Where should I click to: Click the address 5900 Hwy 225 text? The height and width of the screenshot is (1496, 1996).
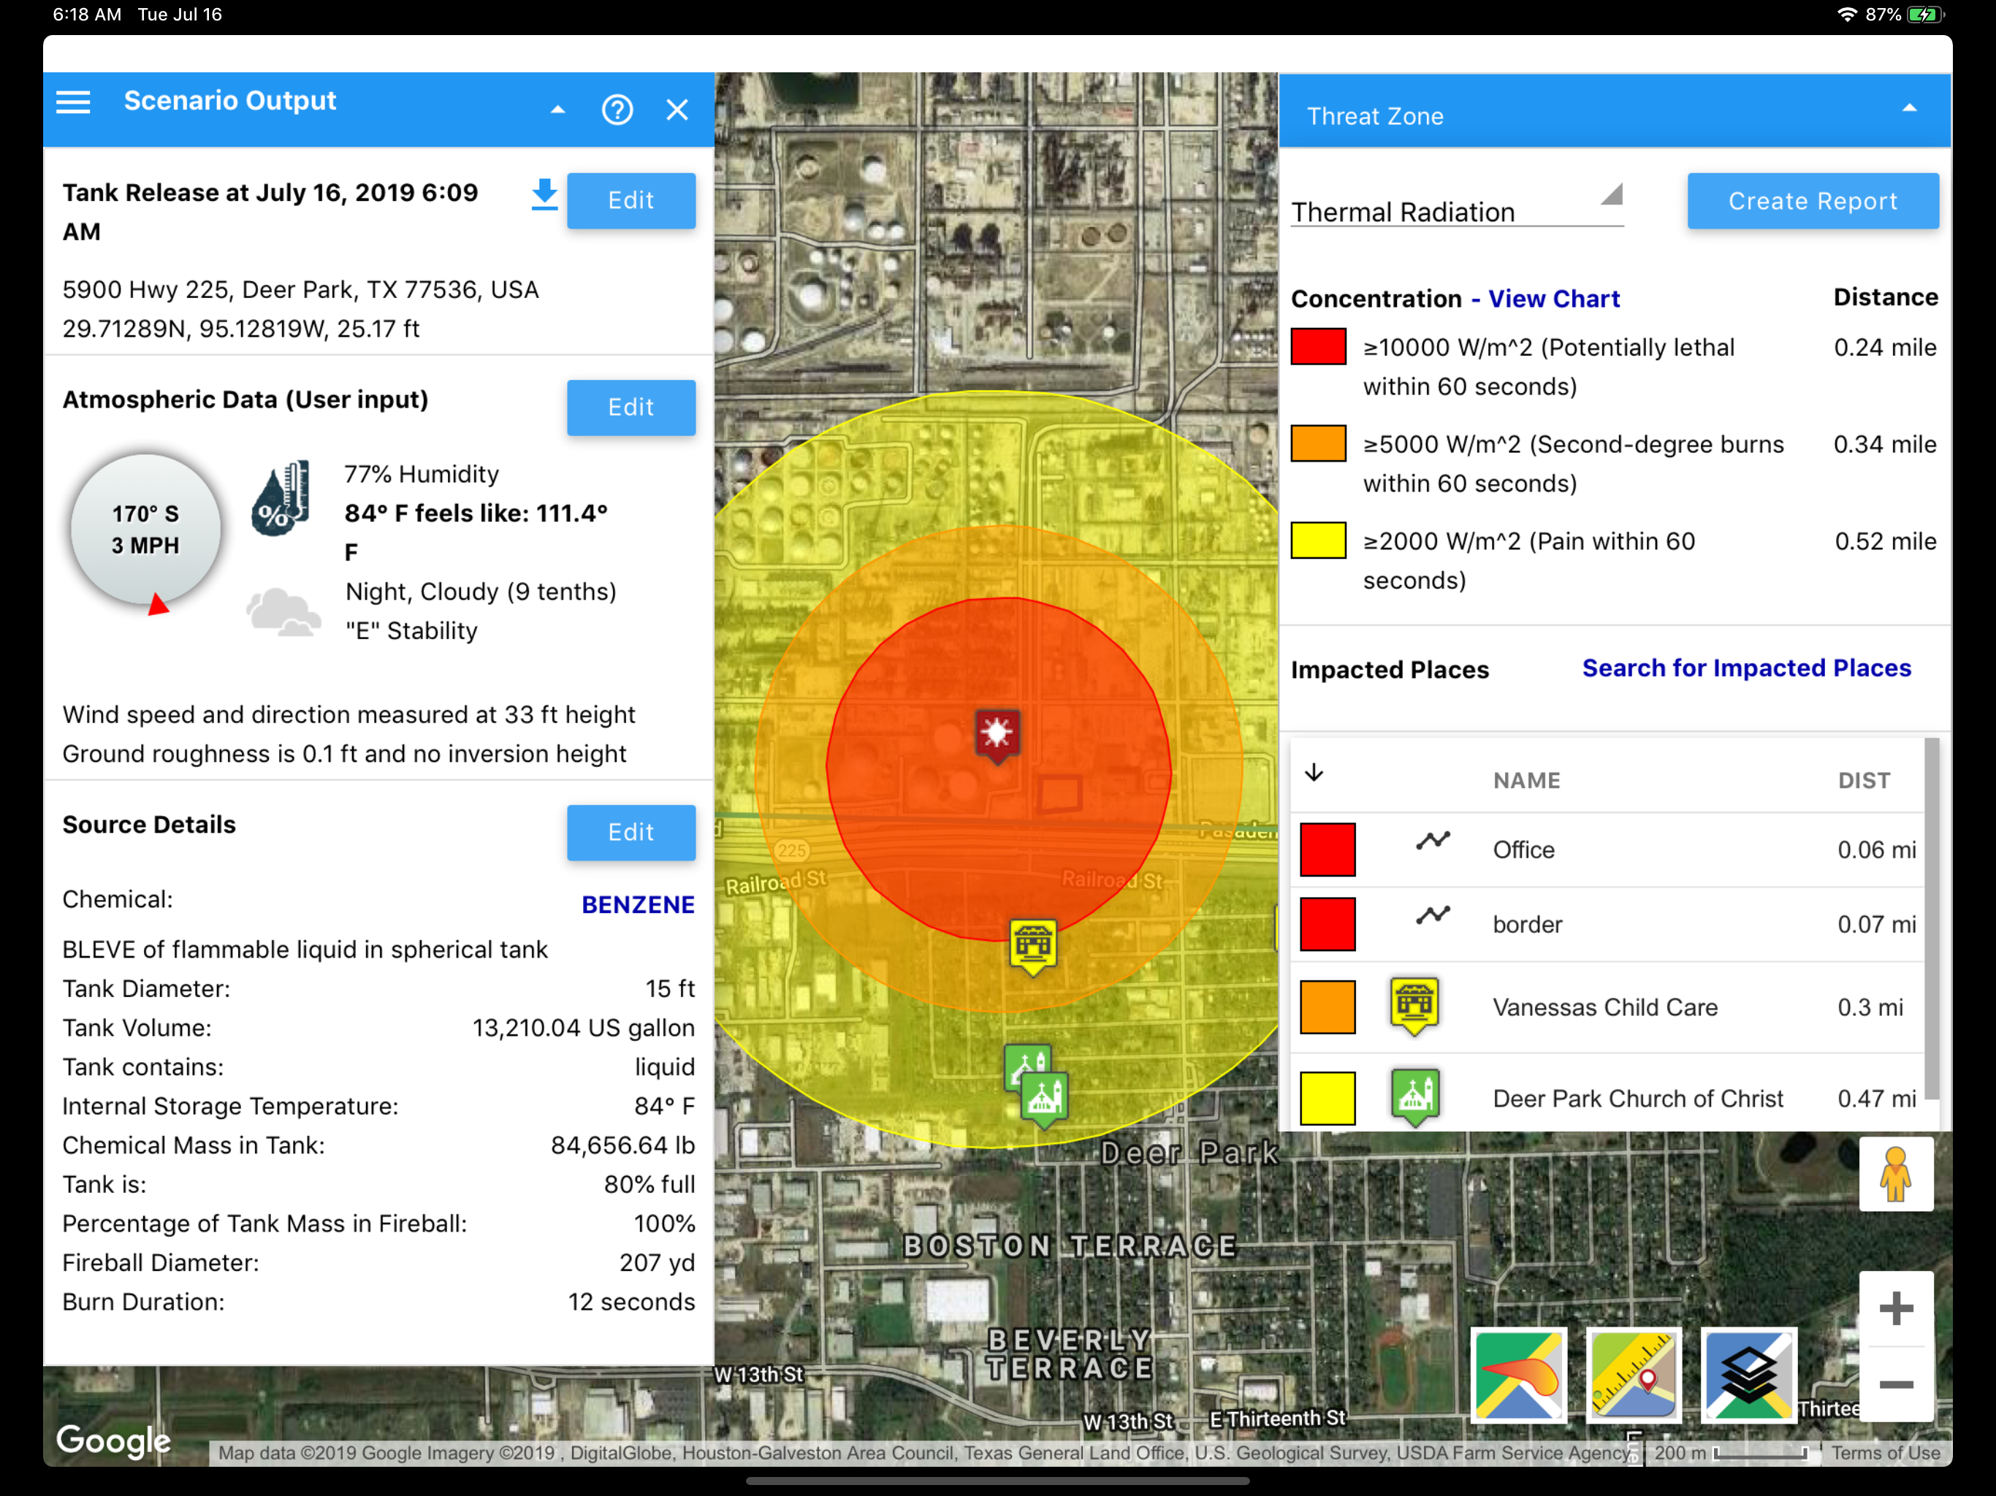300,290
